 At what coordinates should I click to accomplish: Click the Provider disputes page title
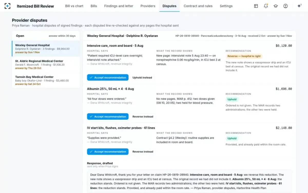coord(30,20)
